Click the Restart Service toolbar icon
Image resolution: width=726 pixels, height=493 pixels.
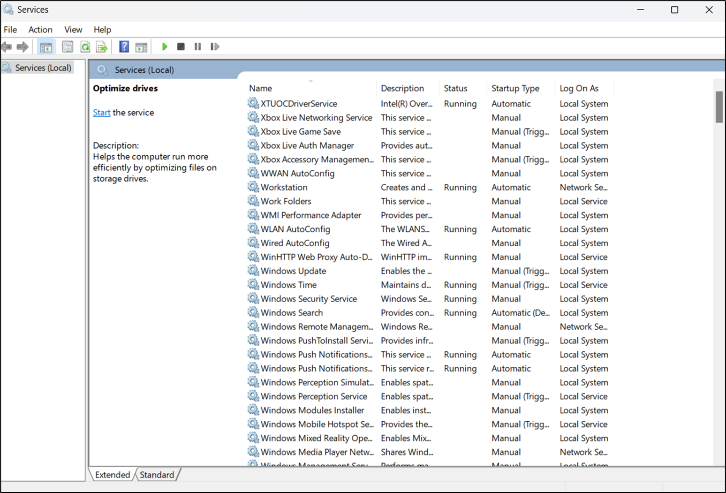pyautogui.click(x=215, y=46)
